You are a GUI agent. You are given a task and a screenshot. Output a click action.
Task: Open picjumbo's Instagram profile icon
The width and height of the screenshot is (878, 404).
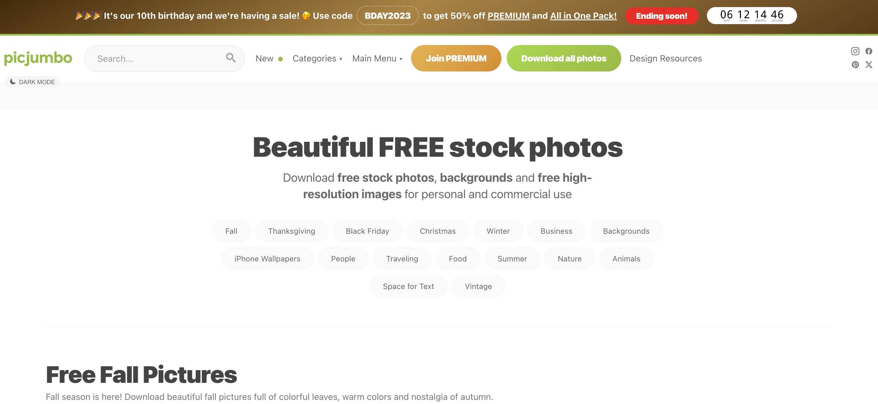855,51
